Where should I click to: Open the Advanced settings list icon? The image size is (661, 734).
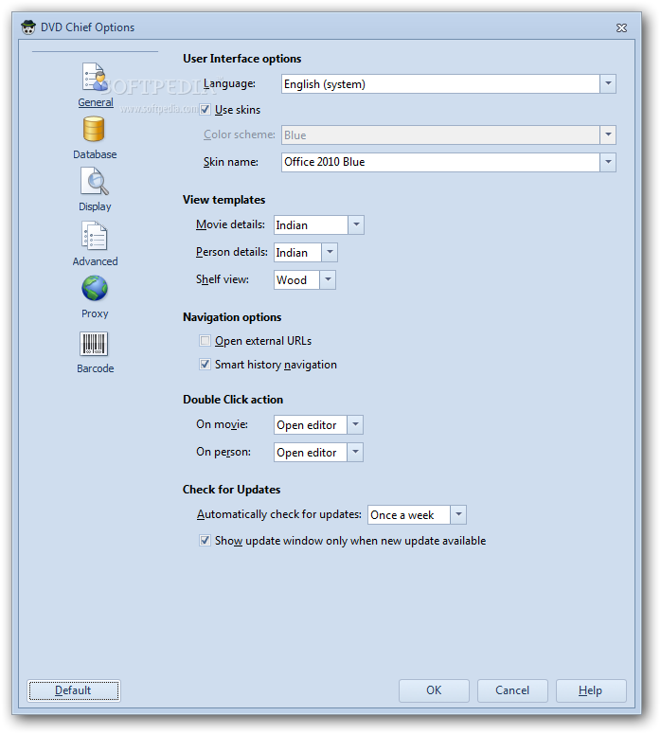[x=95, y=236]
